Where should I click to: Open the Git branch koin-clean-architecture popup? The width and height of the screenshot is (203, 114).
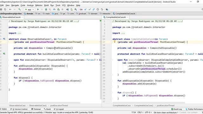click(166, 112)
